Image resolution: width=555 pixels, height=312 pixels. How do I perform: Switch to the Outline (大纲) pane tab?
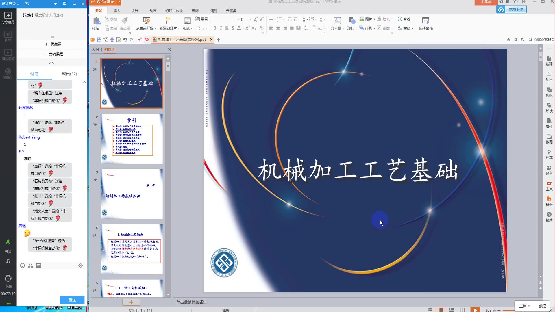[x=95, y=49]
